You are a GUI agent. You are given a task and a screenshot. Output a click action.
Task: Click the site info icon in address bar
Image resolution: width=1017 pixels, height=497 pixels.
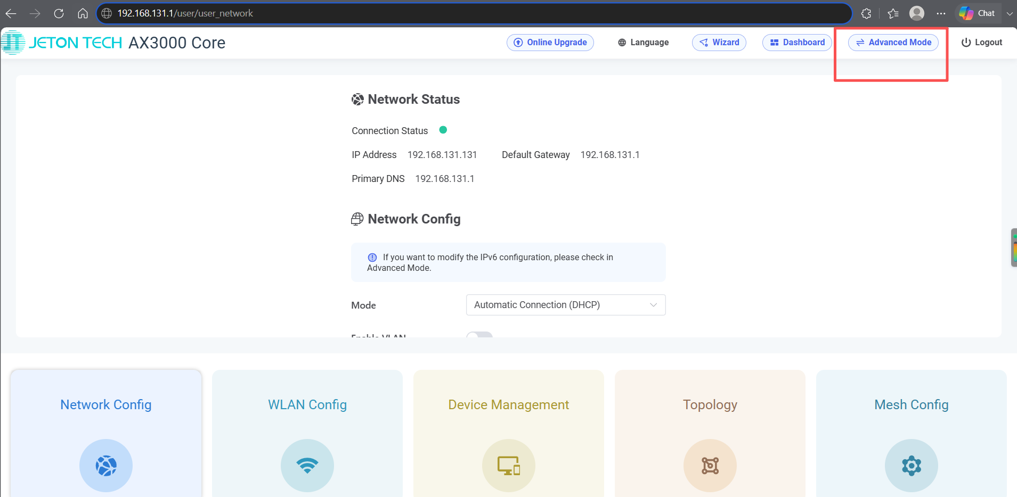[x=107, y=13]
